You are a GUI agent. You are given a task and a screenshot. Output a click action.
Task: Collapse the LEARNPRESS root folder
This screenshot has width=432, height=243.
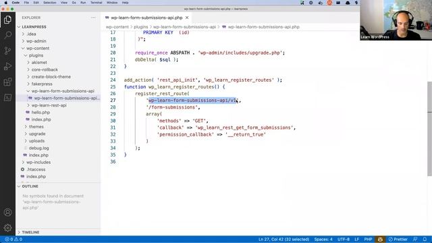click(19, 27)
